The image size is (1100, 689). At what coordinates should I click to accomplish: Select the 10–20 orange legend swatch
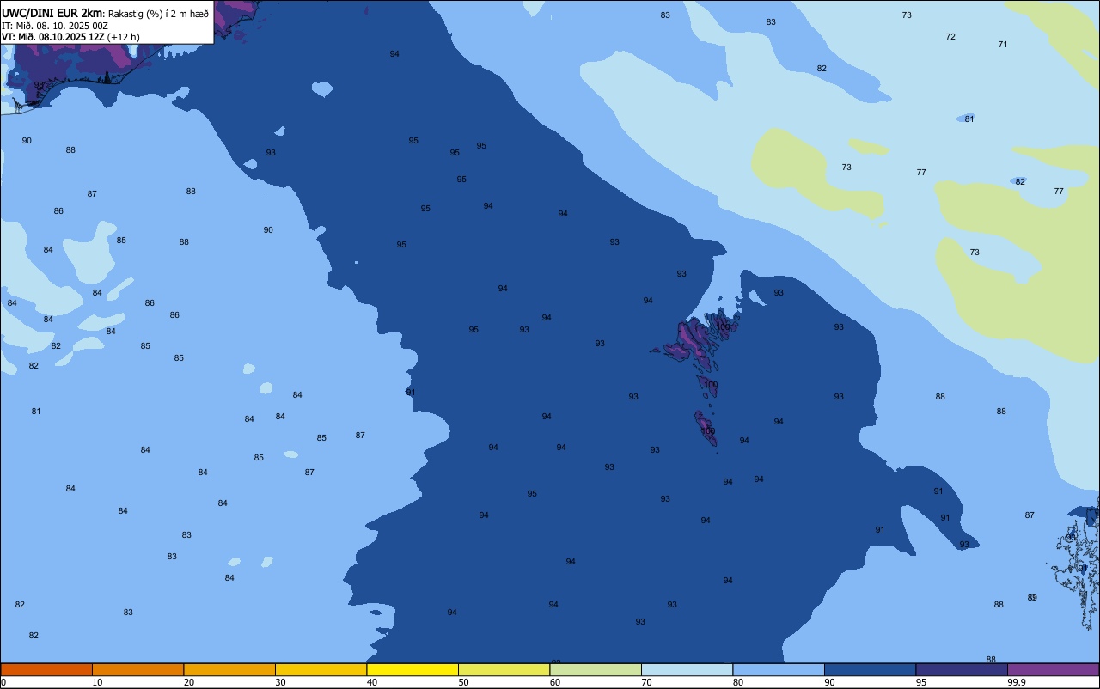pyautogui.click(x=137, y=669)
